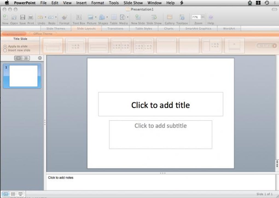This screenshot has height=198, width=279.
Task: Choose the Title Slide layout thumbnail
Action: click(53, 46)
